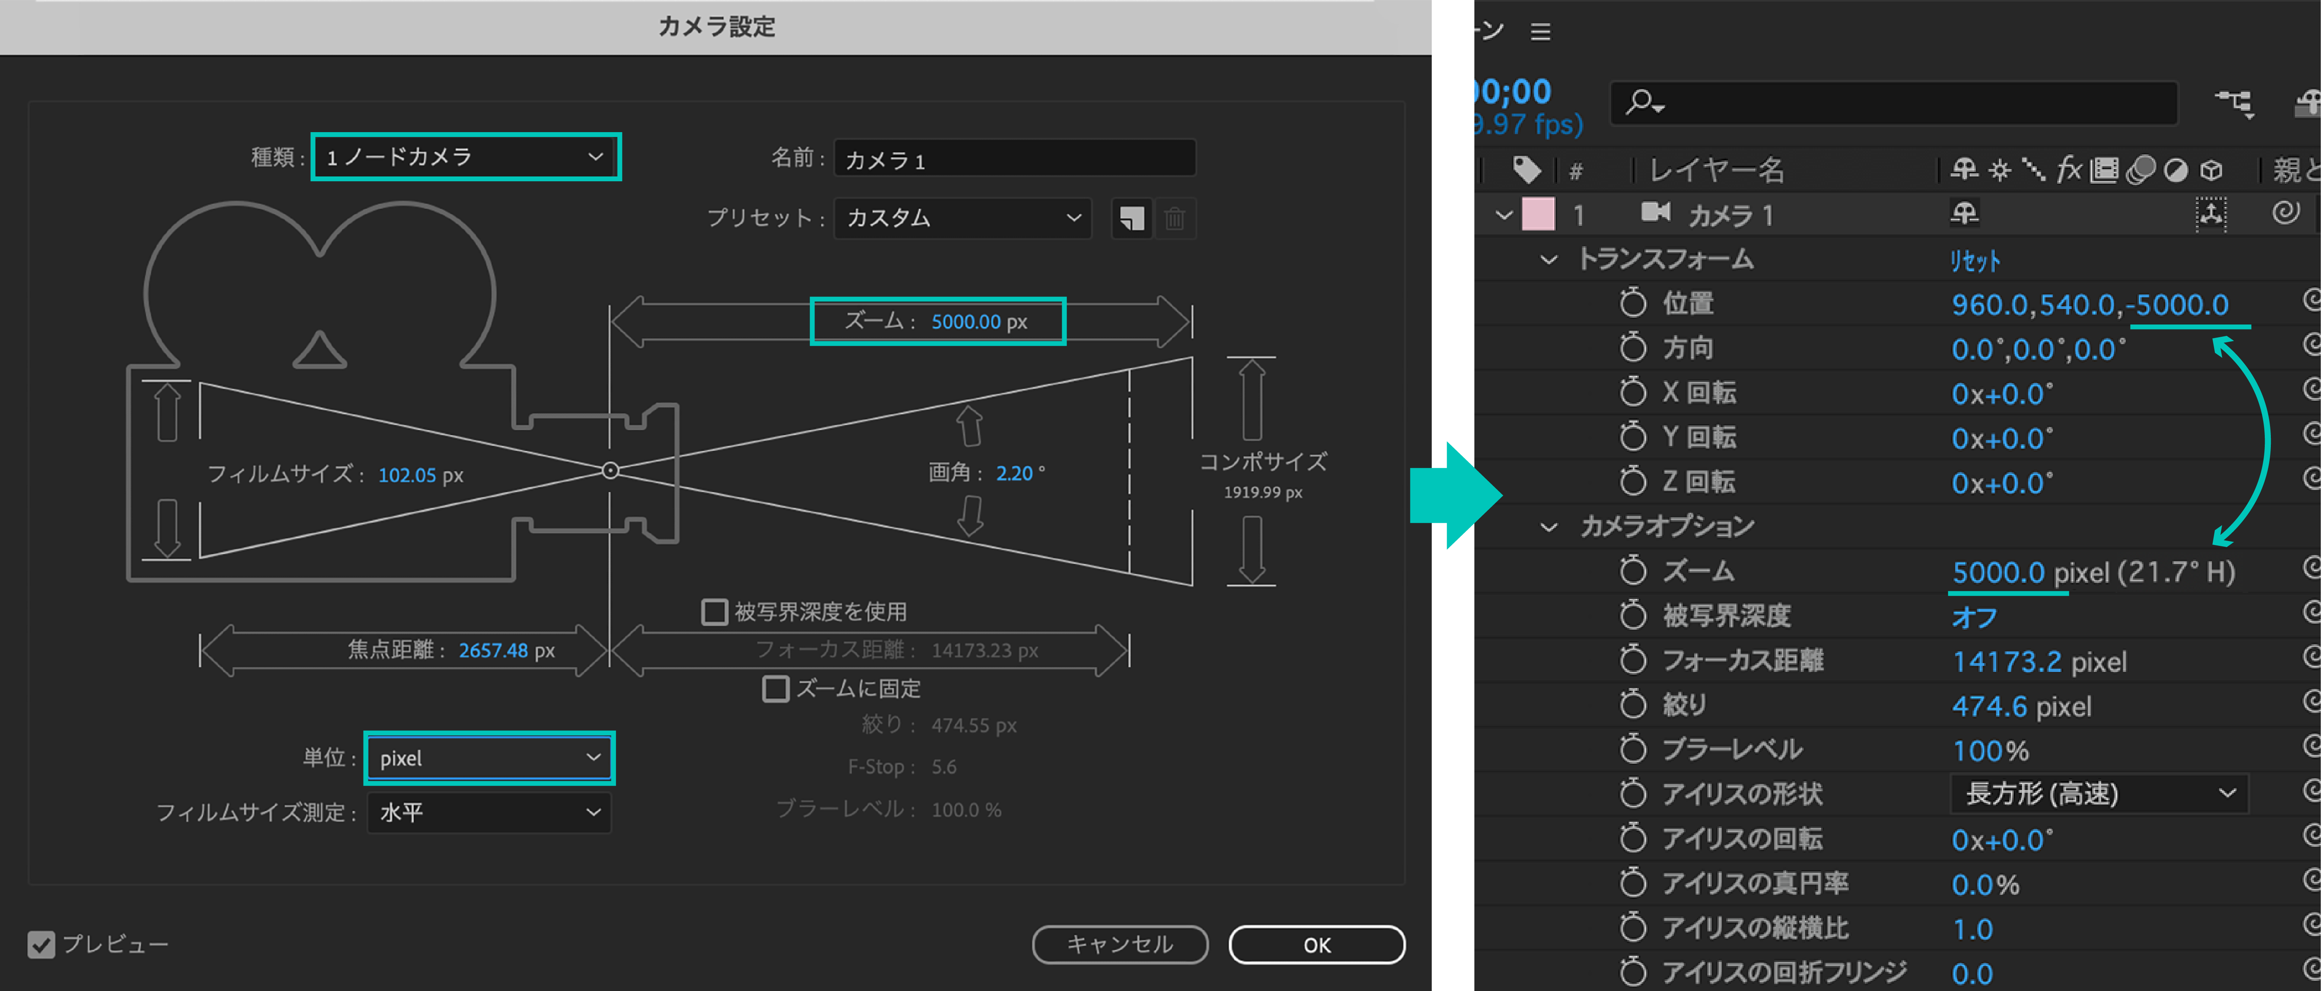This screenshot has width=2322, height=991.
Task: Click the ブラーレベル 100% value
Action: coord(1990,751)
